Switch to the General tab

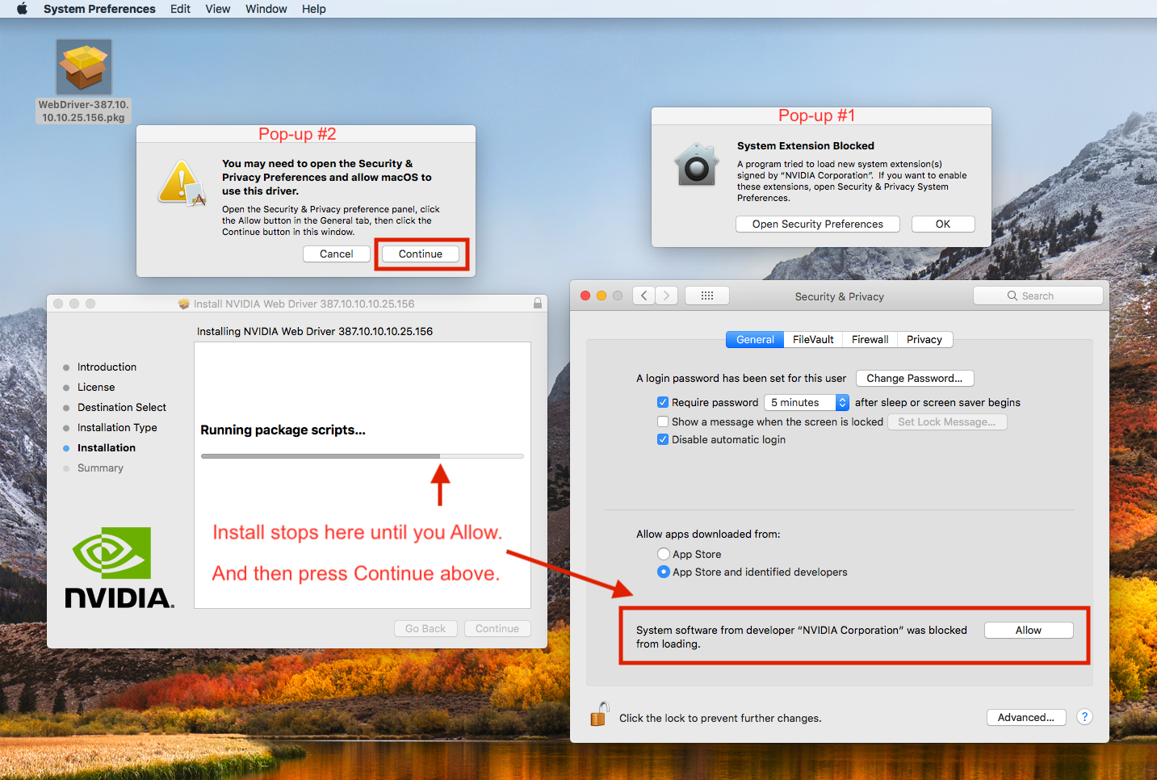[x=755, y=340]
